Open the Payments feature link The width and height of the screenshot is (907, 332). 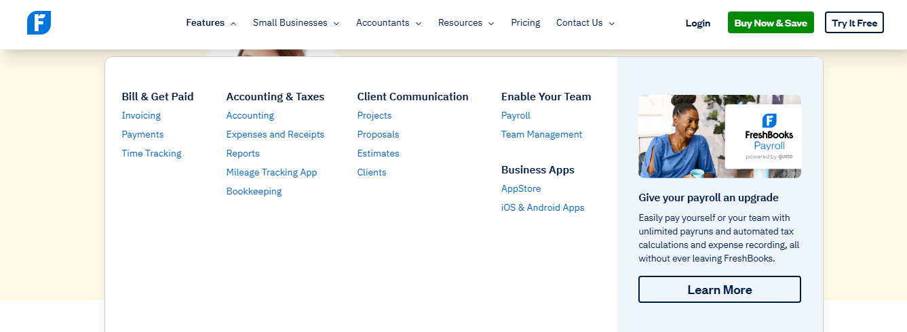pyautogui.click(x=142, y=134)
